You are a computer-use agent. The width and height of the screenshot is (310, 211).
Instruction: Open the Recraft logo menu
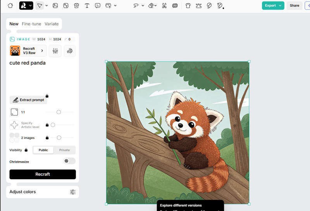coord(26,5)
